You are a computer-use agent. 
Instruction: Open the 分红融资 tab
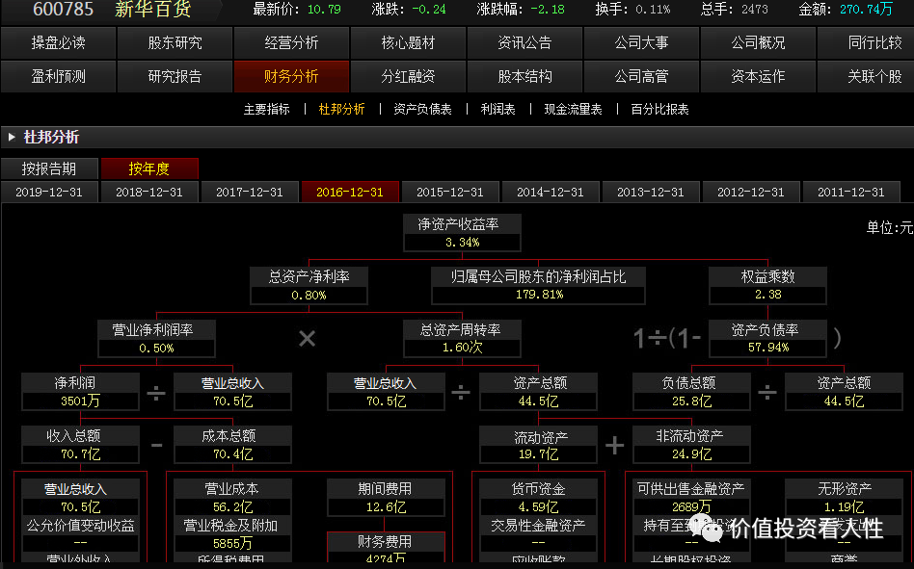(x=408, y=76)
